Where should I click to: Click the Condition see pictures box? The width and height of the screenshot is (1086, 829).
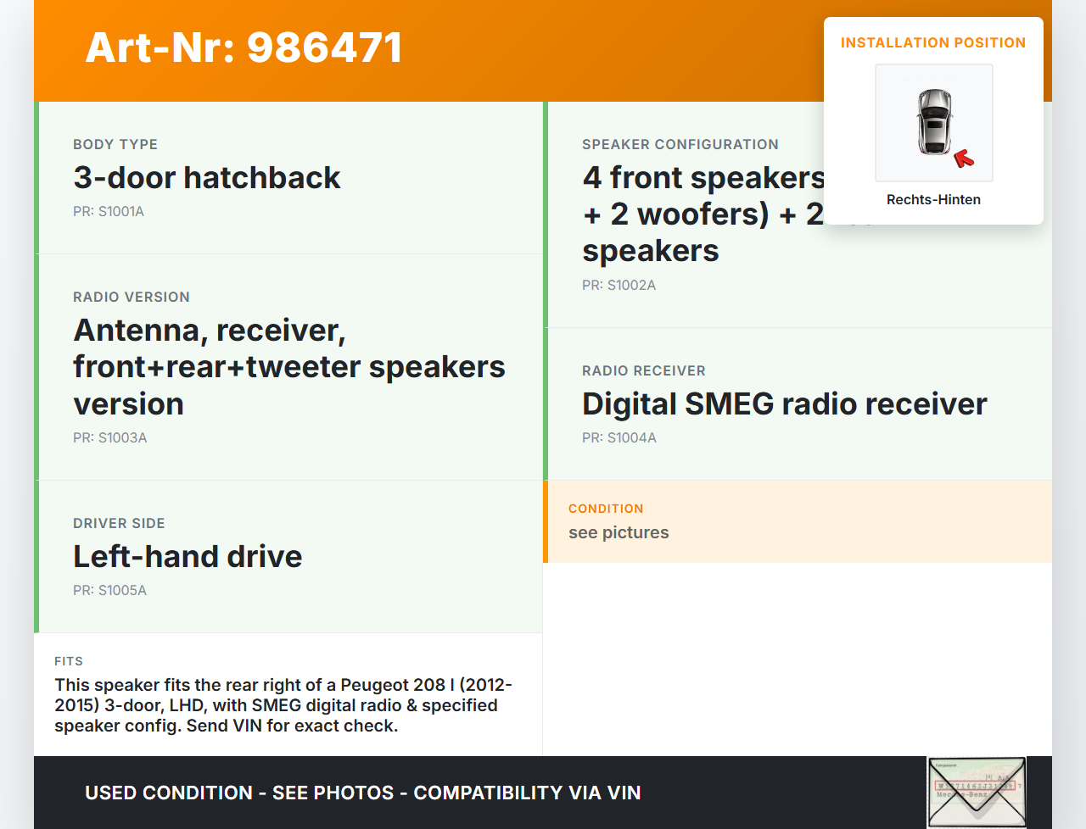(x=798, y=521)
